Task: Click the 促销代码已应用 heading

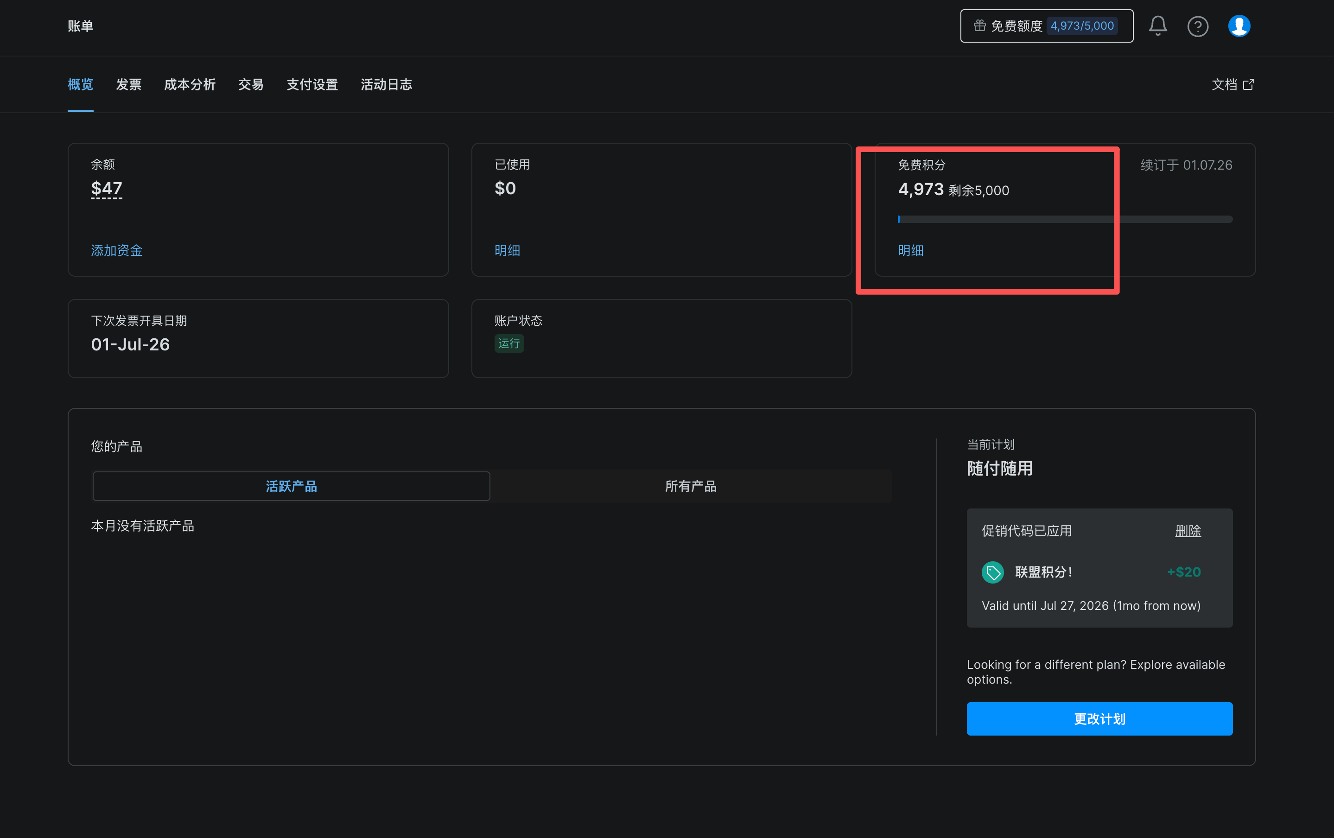Action: [x=1027, y=531]
